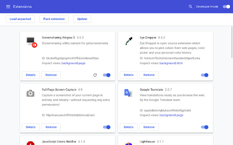Click the Google Translate icon
The height and width of the screenshot is (145, 233).
[128, 93]
